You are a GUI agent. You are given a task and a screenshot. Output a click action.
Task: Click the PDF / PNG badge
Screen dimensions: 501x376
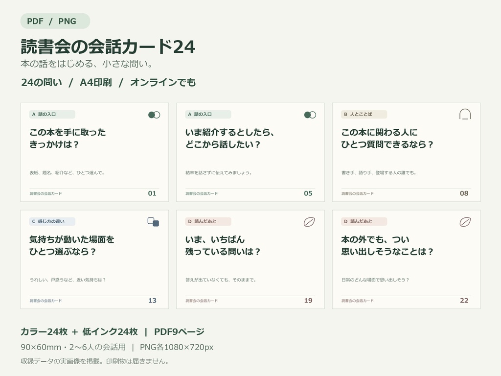tap(55, 21)
